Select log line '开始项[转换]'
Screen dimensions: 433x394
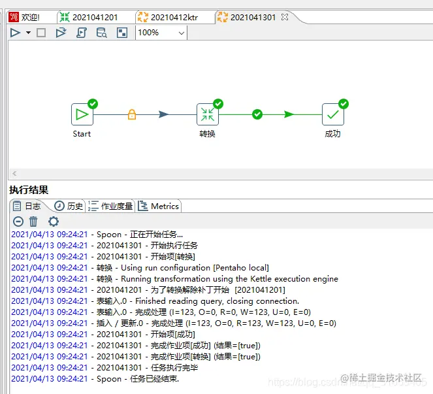tap(103, 257)
